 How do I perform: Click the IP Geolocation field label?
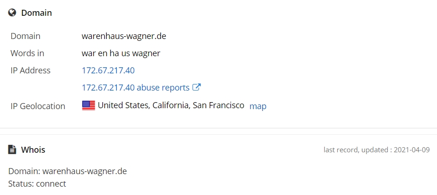point(38,106)
